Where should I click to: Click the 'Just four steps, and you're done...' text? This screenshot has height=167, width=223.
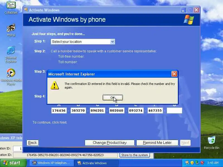point(58,34)
